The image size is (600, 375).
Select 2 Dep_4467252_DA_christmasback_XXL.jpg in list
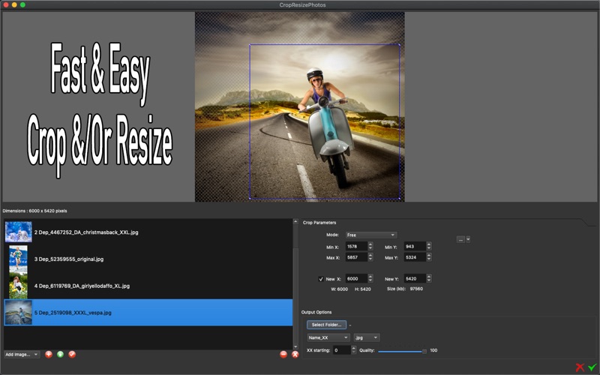148,232
